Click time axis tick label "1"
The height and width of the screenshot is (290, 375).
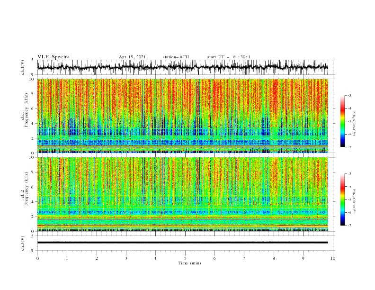point(67,258)
